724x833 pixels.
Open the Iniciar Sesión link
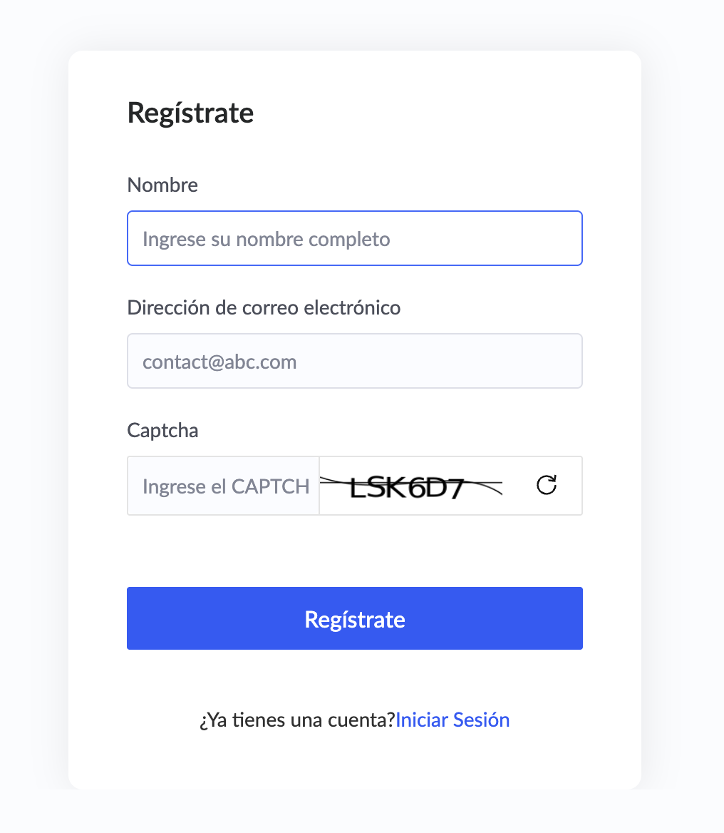click(x=452, y=720)
